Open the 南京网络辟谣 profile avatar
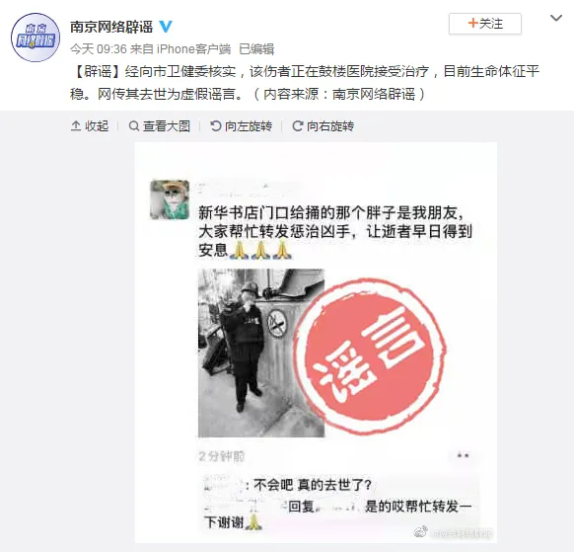 (36, 38)
